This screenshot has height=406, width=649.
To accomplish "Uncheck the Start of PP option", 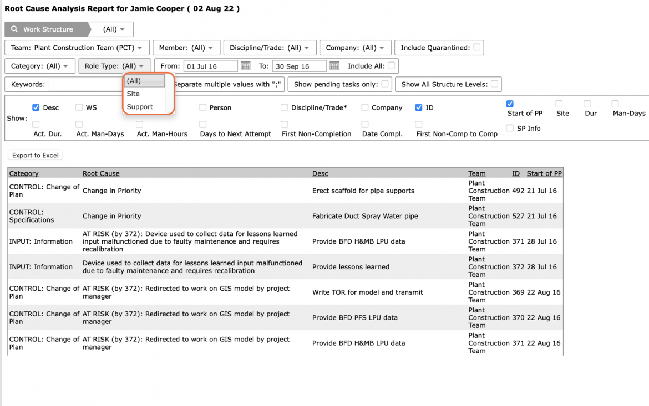I will (510, 104).
